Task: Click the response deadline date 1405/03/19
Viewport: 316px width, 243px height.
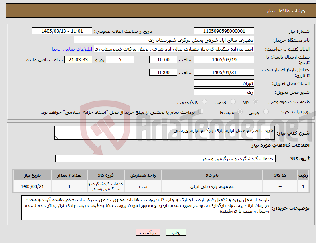Action: 224,59
